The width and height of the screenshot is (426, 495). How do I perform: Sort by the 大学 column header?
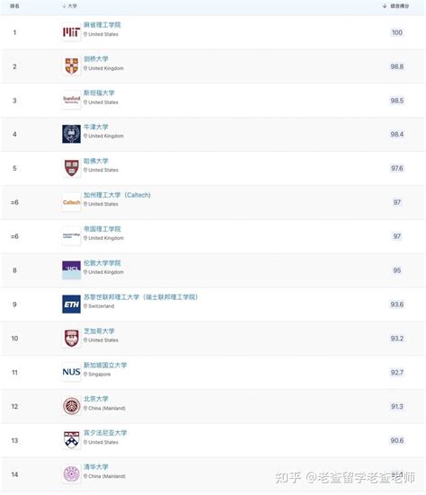(70, 6)
